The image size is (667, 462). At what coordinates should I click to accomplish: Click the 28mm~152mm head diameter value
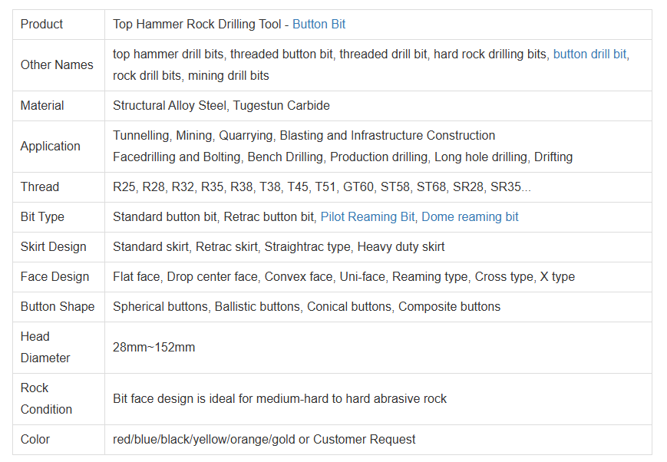coord(154,348)
